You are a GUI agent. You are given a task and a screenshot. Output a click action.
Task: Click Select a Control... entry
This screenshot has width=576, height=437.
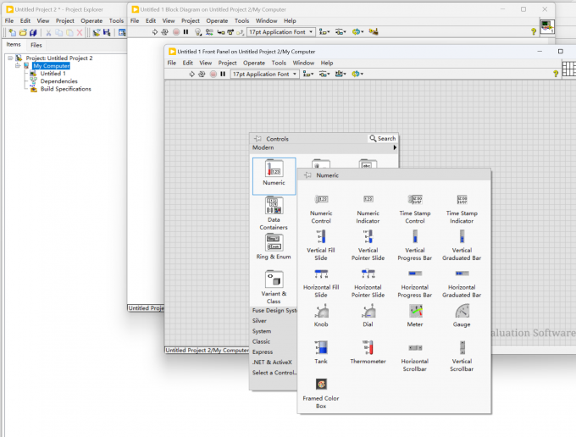[x=274, y=373]
